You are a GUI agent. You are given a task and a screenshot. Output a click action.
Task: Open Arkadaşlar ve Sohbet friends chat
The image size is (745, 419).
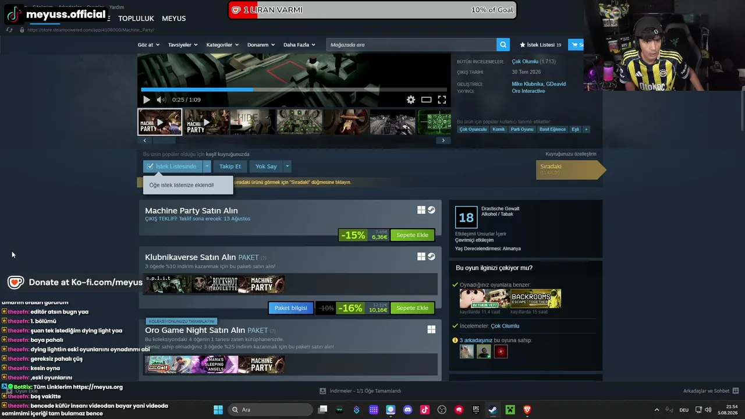711,391
